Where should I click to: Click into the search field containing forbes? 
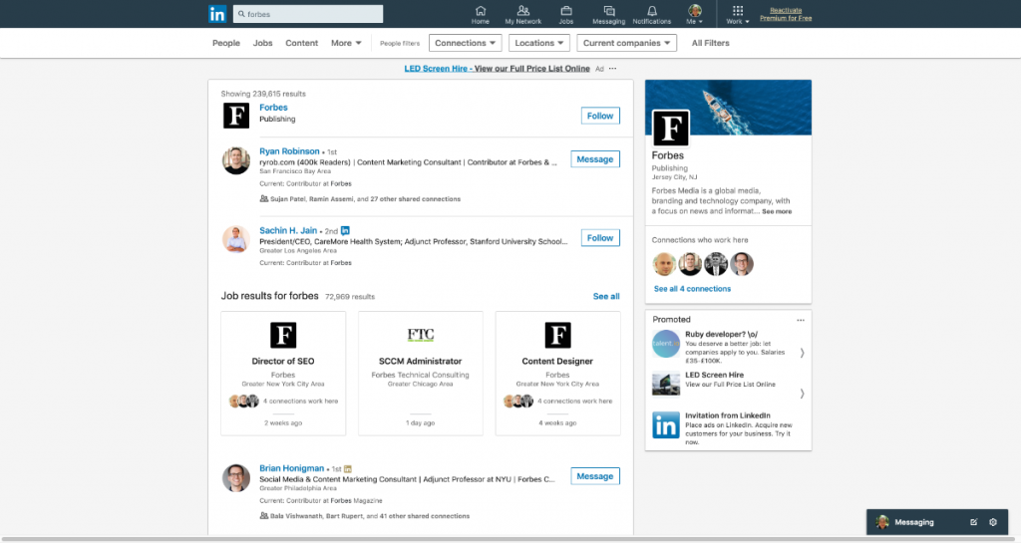tap(308, 14)
